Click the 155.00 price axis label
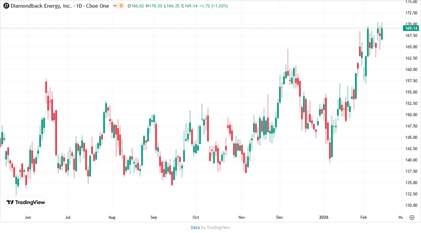Image resolution: width=421 pixels, height=233 pixels. (x=411, y=92)
